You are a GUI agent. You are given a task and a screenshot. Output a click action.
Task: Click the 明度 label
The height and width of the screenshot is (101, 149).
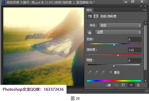click(90, 60)
